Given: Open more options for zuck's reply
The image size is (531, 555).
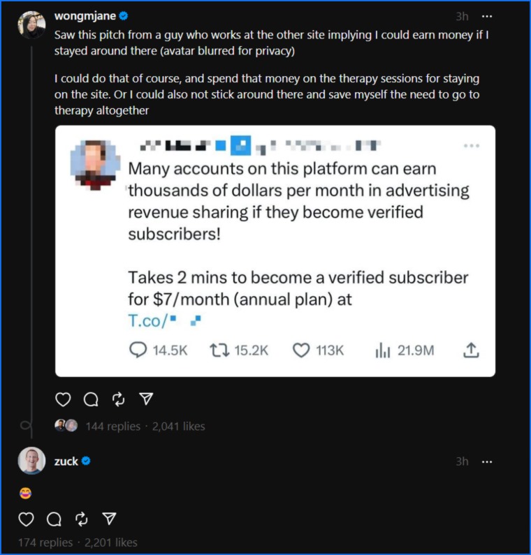Looking at the screenshot, I should (487, 461).
